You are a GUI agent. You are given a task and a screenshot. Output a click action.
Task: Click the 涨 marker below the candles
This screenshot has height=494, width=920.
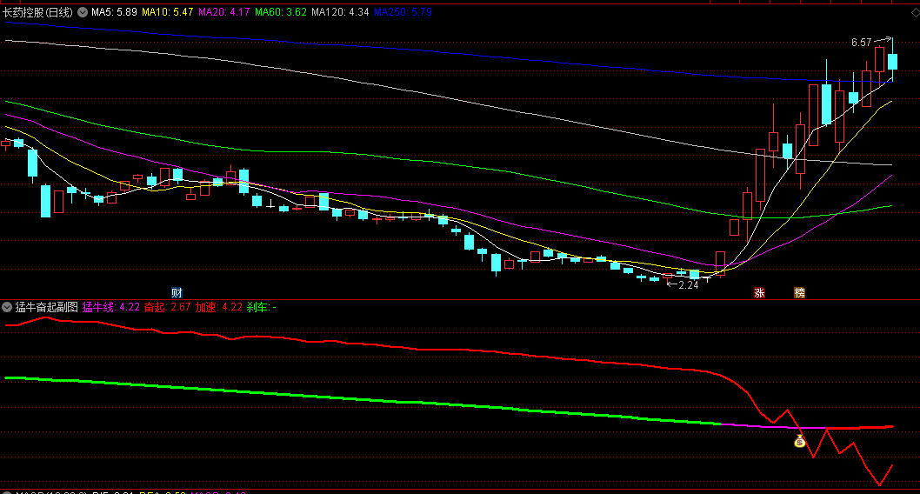pos(759,293)
